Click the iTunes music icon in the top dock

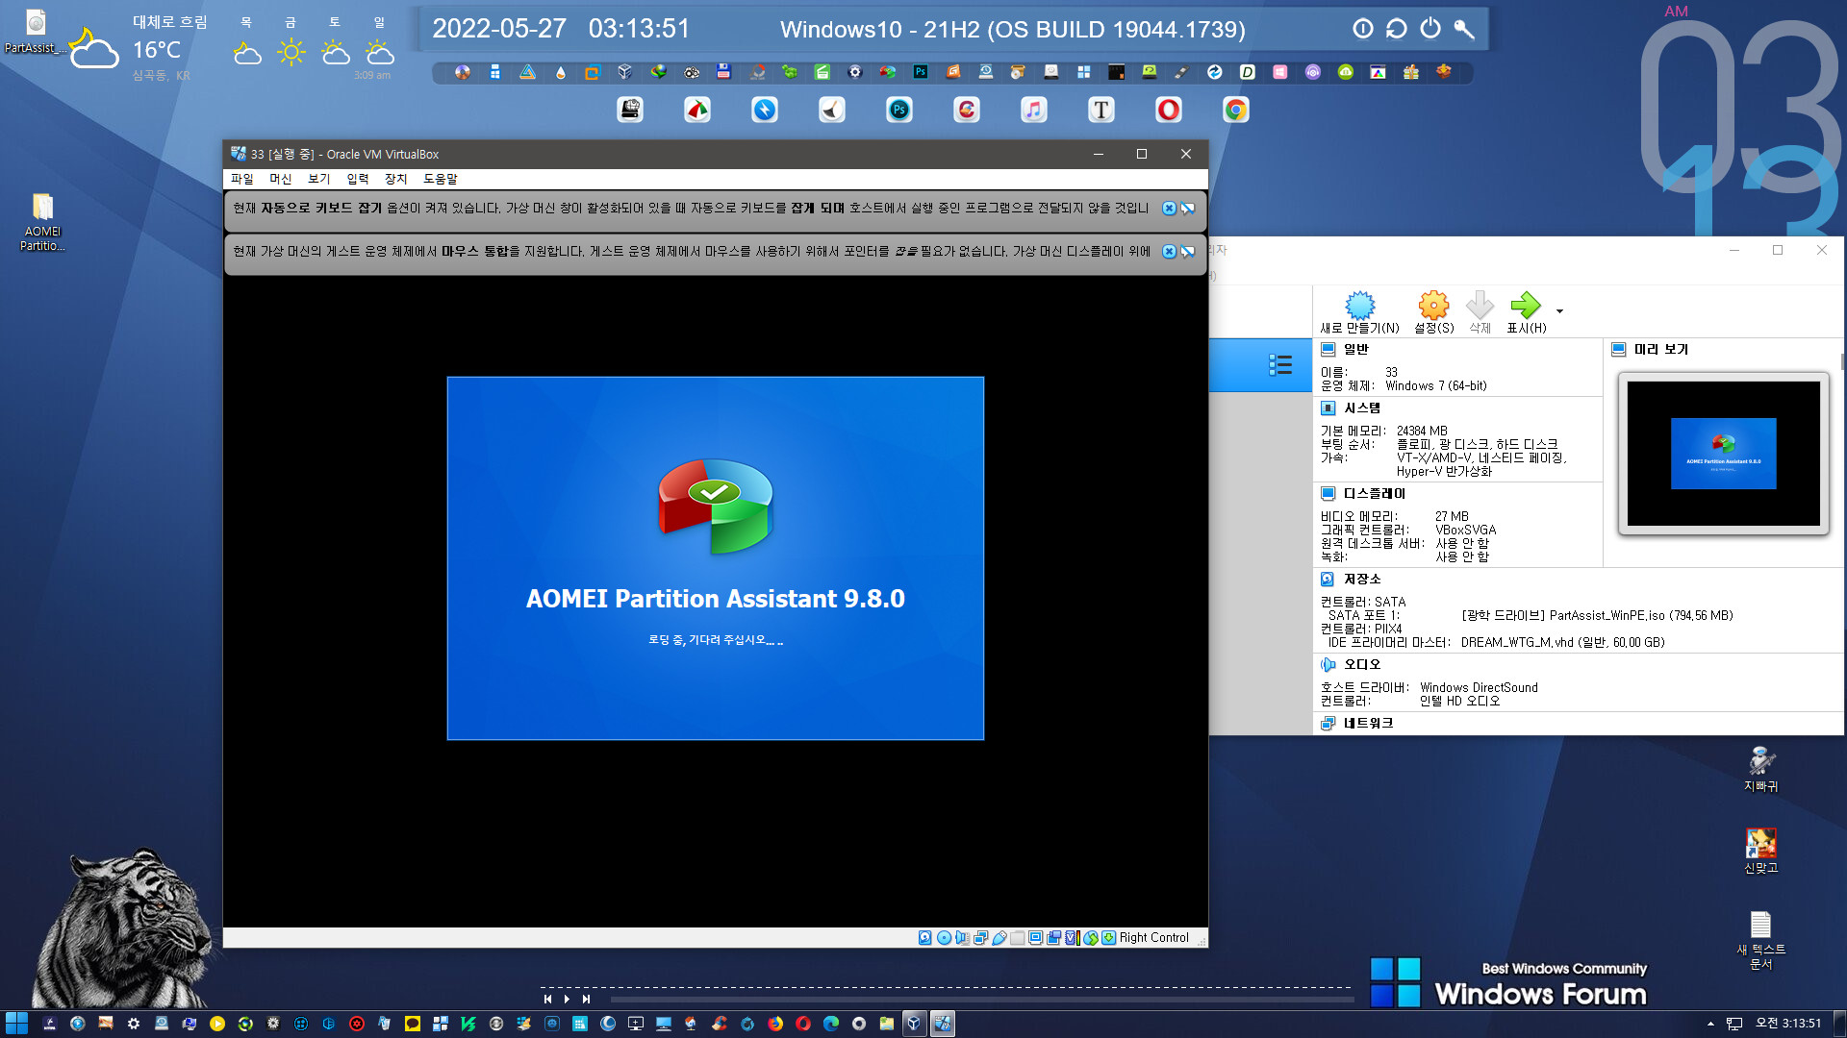pos(1033,110)
